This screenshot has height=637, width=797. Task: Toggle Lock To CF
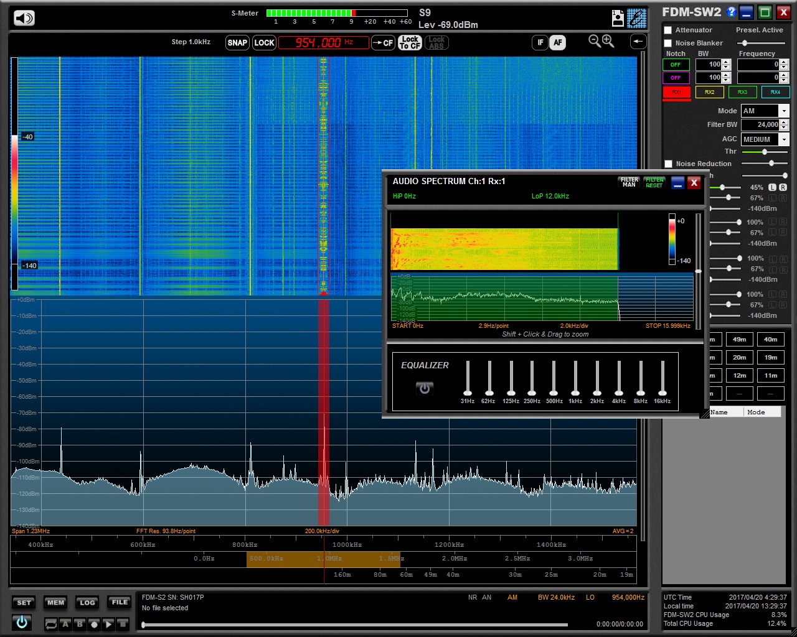[410, 42]
